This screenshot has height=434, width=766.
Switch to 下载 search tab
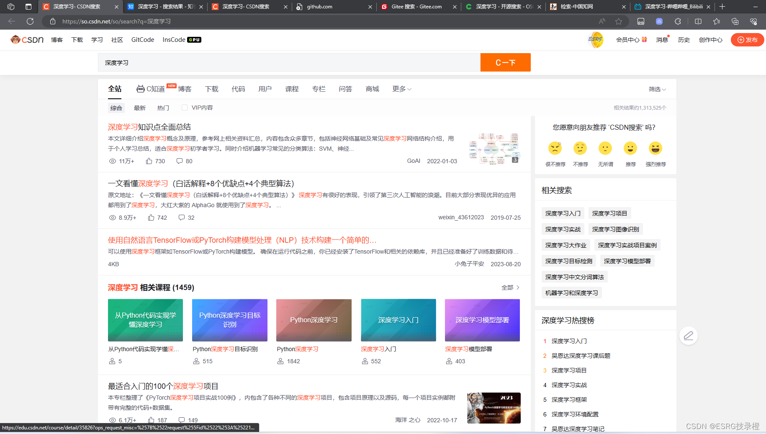tap(212, 89)
